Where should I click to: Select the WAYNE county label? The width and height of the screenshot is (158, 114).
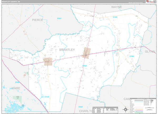click(x=116, y=7)
